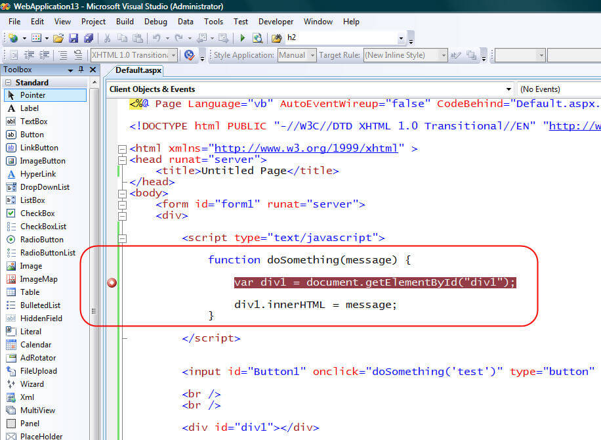Save the current file with floppy icon

[x=73, y=38]
